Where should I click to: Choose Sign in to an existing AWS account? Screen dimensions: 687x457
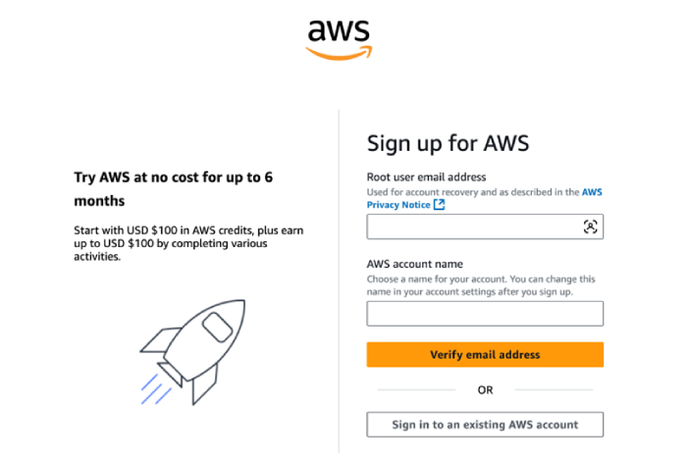[x=485, y=425]
